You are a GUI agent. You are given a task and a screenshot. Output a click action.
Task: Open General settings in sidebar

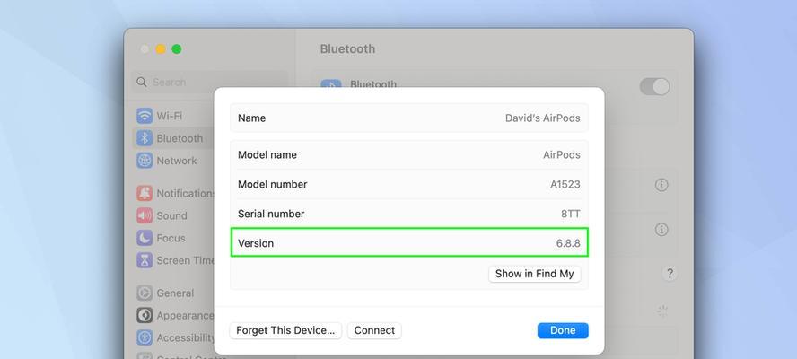(173, 293)
